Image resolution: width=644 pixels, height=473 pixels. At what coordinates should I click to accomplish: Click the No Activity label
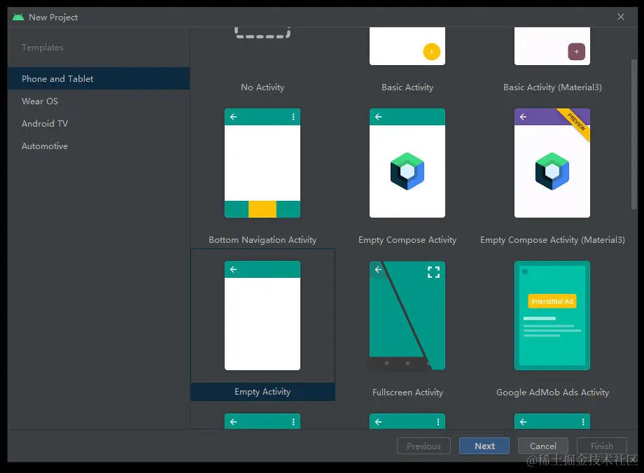[262, 87]
